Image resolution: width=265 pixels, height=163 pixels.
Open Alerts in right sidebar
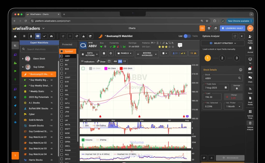250,70
